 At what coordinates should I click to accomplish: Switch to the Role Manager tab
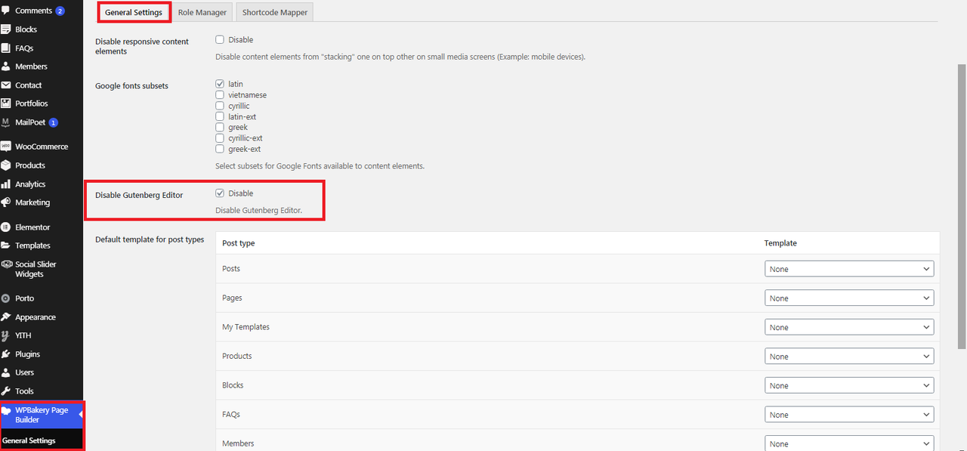(202, 13)
